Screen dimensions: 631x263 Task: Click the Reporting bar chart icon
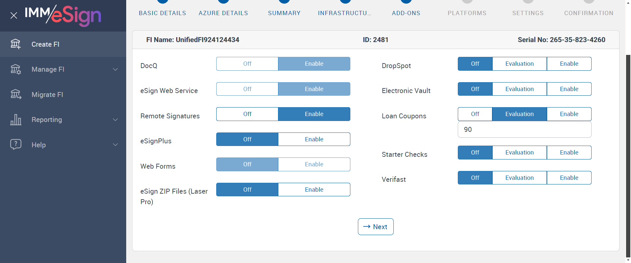tap(15, 120)
